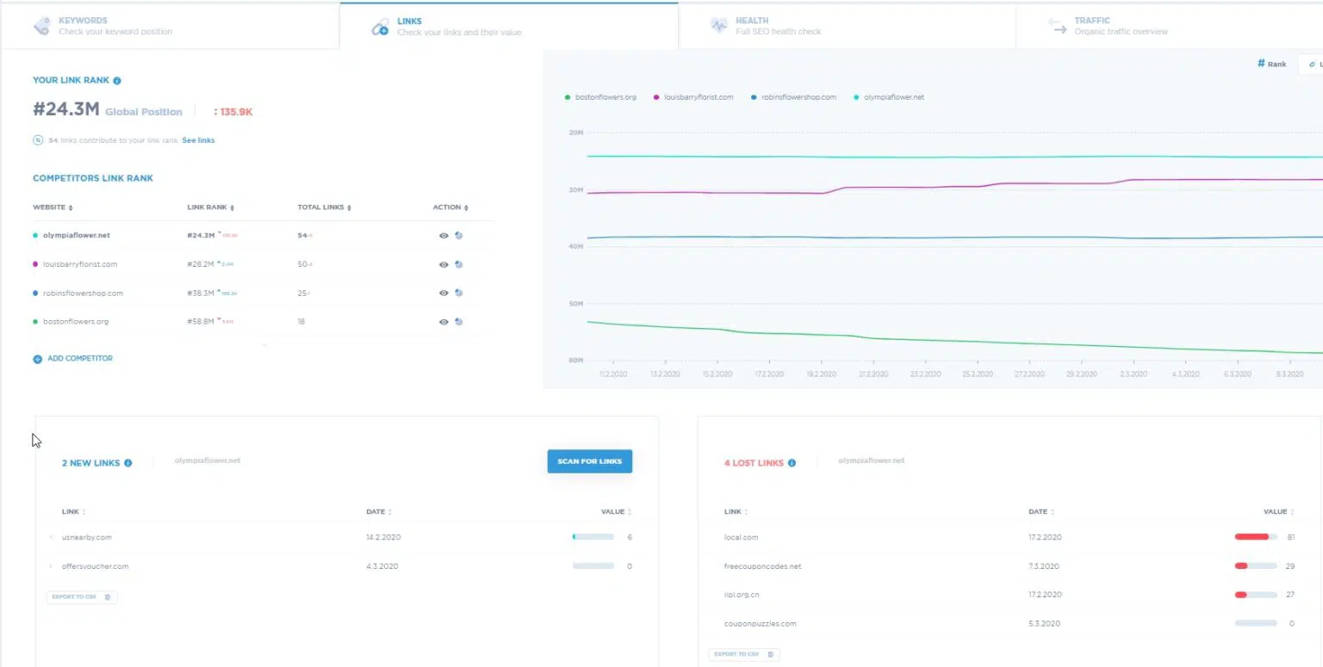
Task: Open the iipl.org.cn lost link
Action: pos(742,595)
